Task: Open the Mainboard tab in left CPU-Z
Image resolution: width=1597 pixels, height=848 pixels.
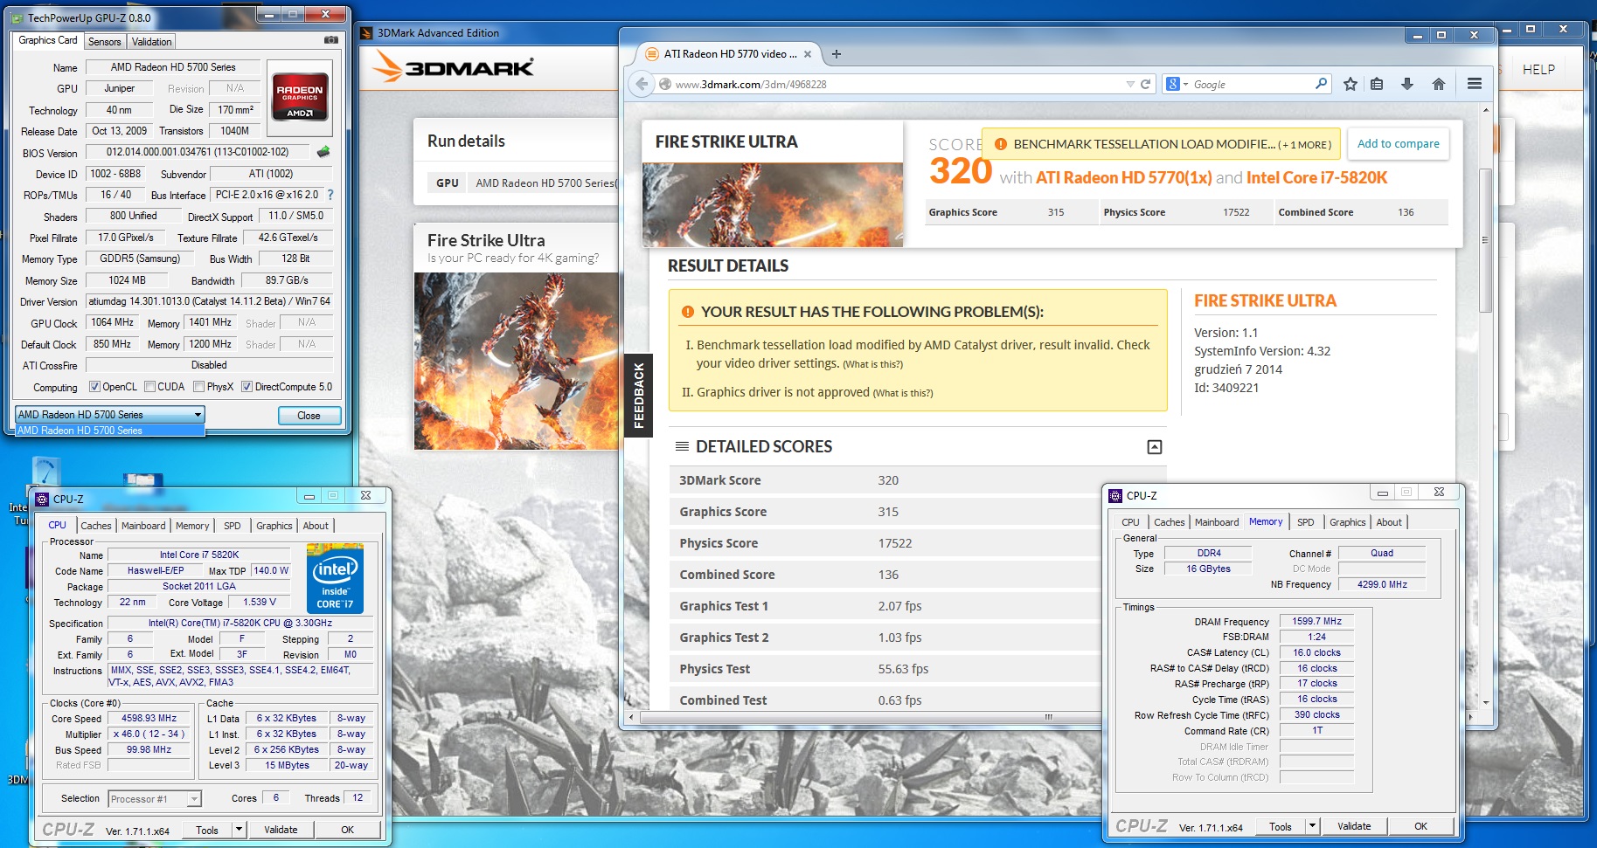Action: click(x=143, y=526)
